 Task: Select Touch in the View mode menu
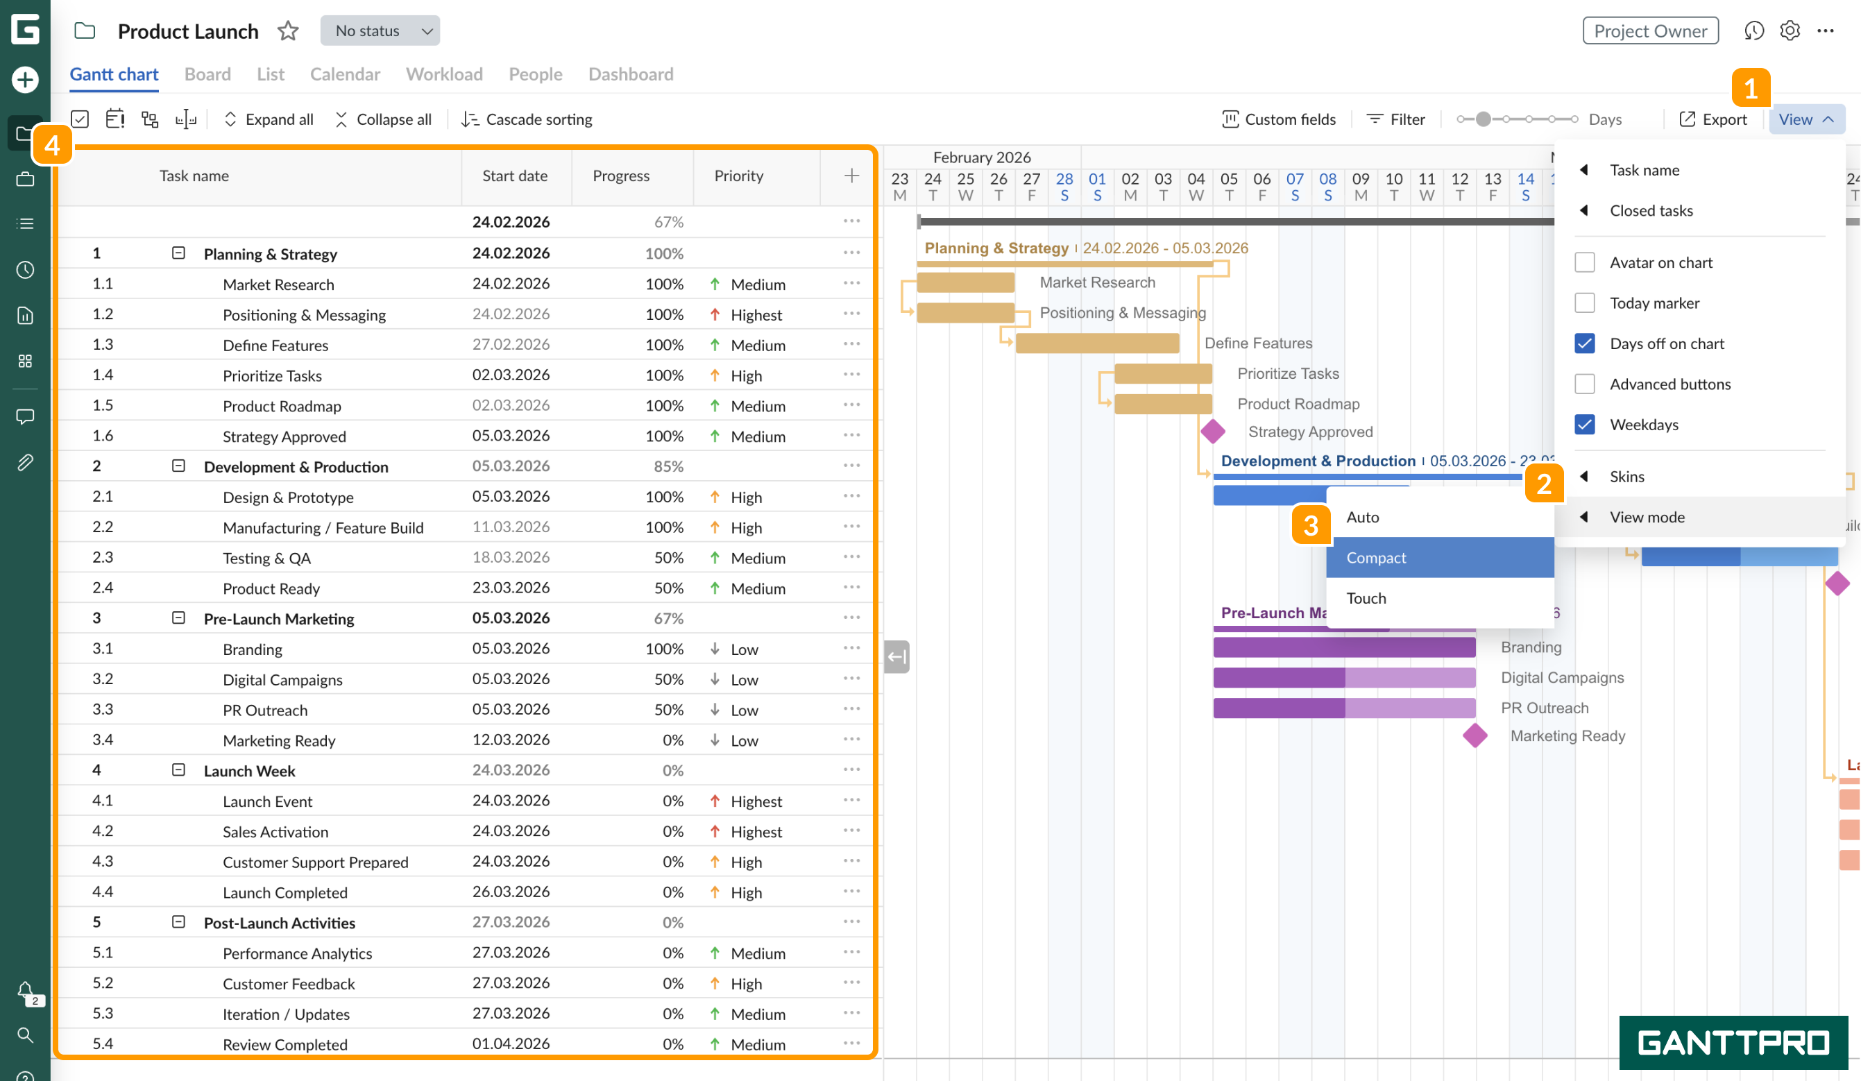tap(1366, 598)
